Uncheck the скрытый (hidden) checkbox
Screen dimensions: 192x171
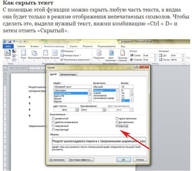116,125
